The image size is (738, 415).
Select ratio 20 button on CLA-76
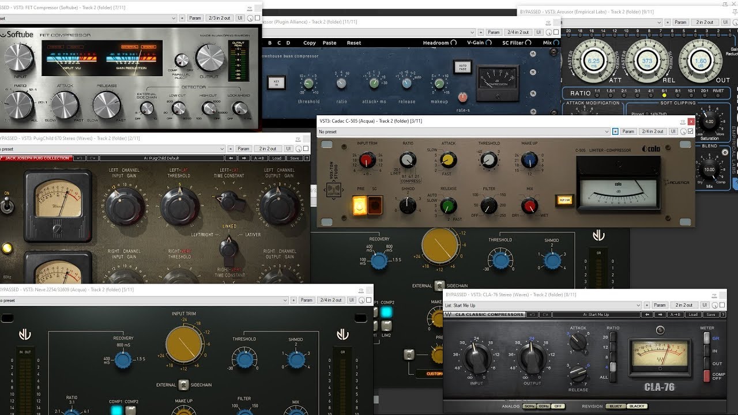coord(613,337)
